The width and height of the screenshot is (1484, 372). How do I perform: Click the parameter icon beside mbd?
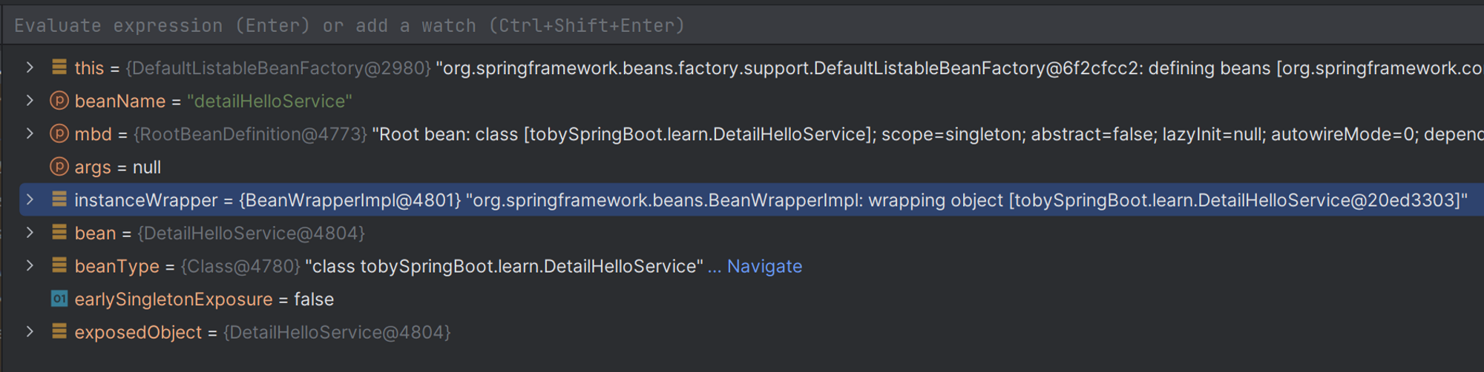click(59, 134)
